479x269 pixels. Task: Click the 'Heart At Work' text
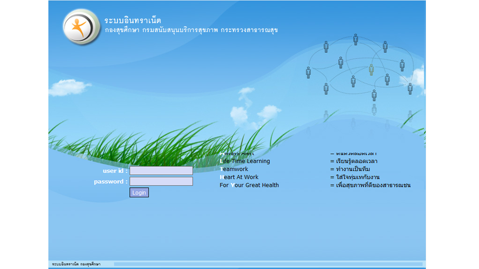(239, 177)
